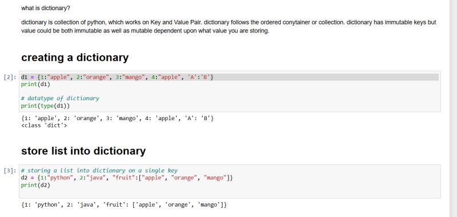Place cursor in the d2 assignment code line

[x=127, y=178]
